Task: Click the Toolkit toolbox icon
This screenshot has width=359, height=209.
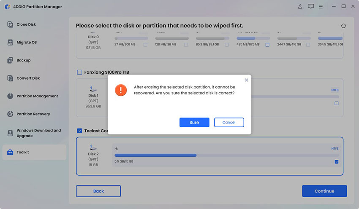Action: point(10,152)
